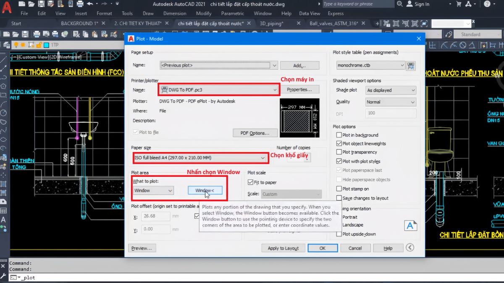Select the Multiline Text 'A' tool in left toolbar
Screen dimensions: 504x283
tap(3, 220)
